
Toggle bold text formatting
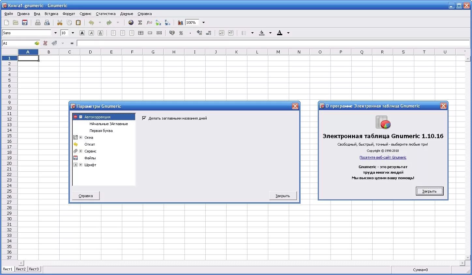pos(82,33)
